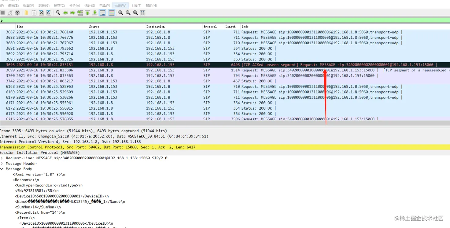Go back in packet history
The image size is (450, 228).
[65, 13]
